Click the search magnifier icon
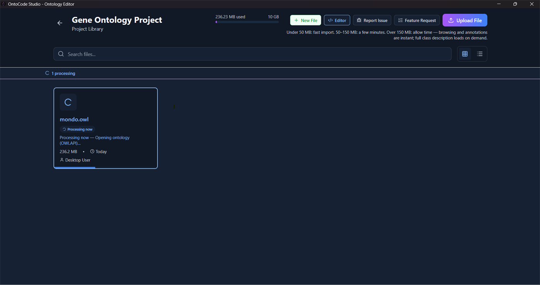 coord(61,54)
